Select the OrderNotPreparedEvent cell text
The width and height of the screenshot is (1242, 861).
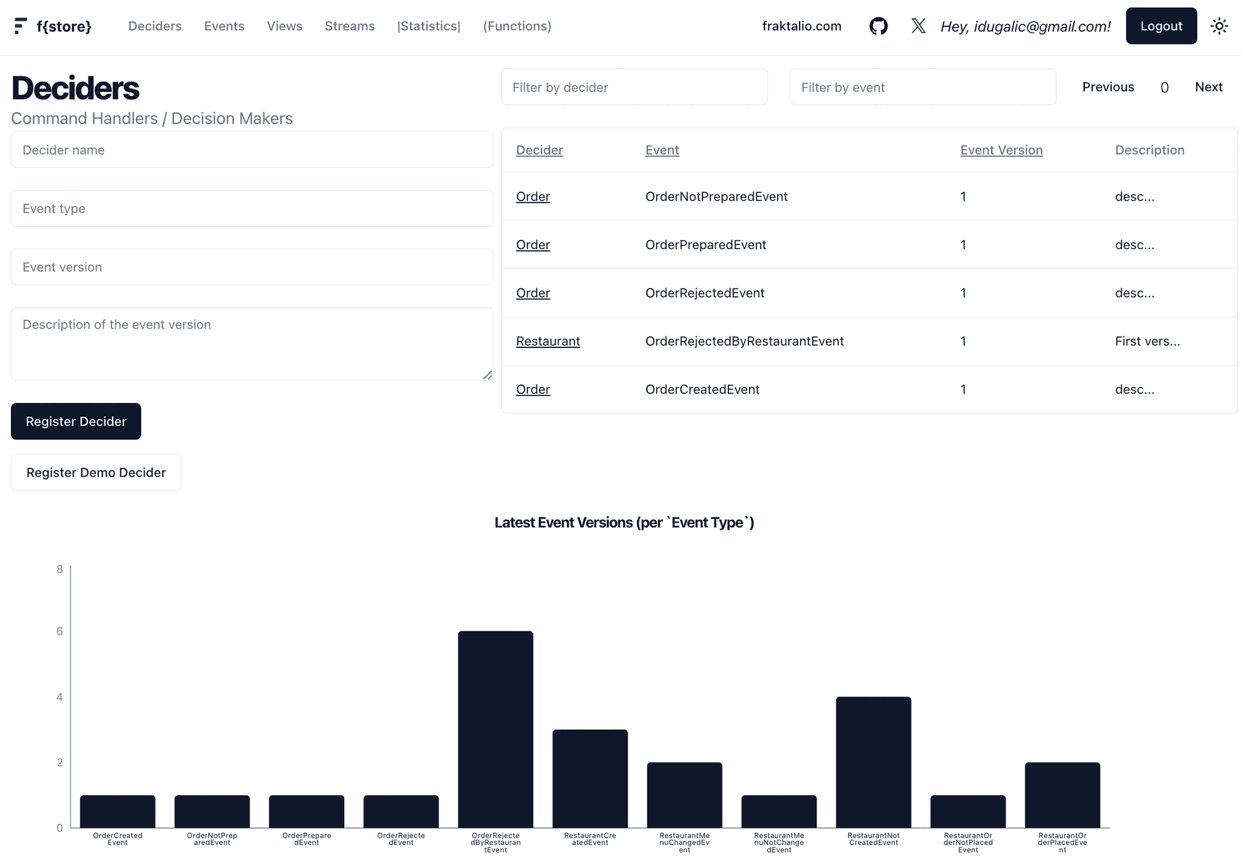(716, 197)
